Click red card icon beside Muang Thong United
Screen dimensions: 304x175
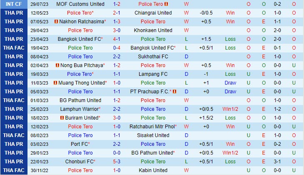pyautogui.click(x=55, y=83)
